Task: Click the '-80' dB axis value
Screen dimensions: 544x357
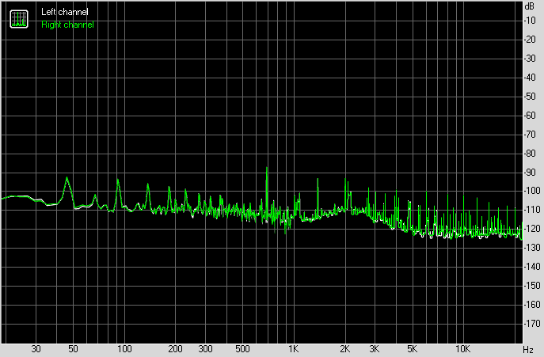Action: (530, 153)
